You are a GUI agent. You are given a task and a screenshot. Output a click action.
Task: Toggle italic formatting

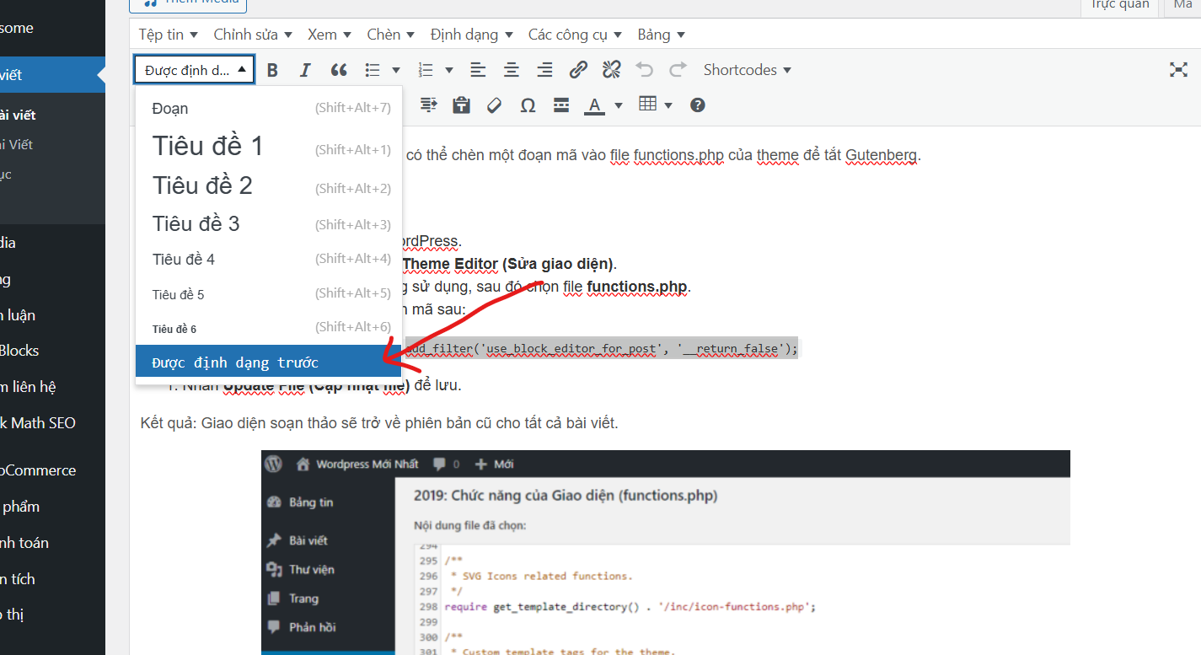pyautogui.click(x=305, y=70)
